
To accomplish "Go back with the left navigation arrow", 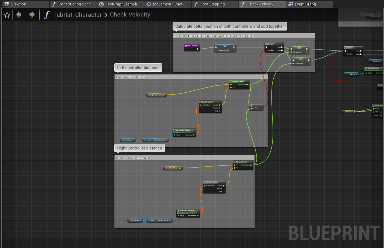I will click(19, 15).
